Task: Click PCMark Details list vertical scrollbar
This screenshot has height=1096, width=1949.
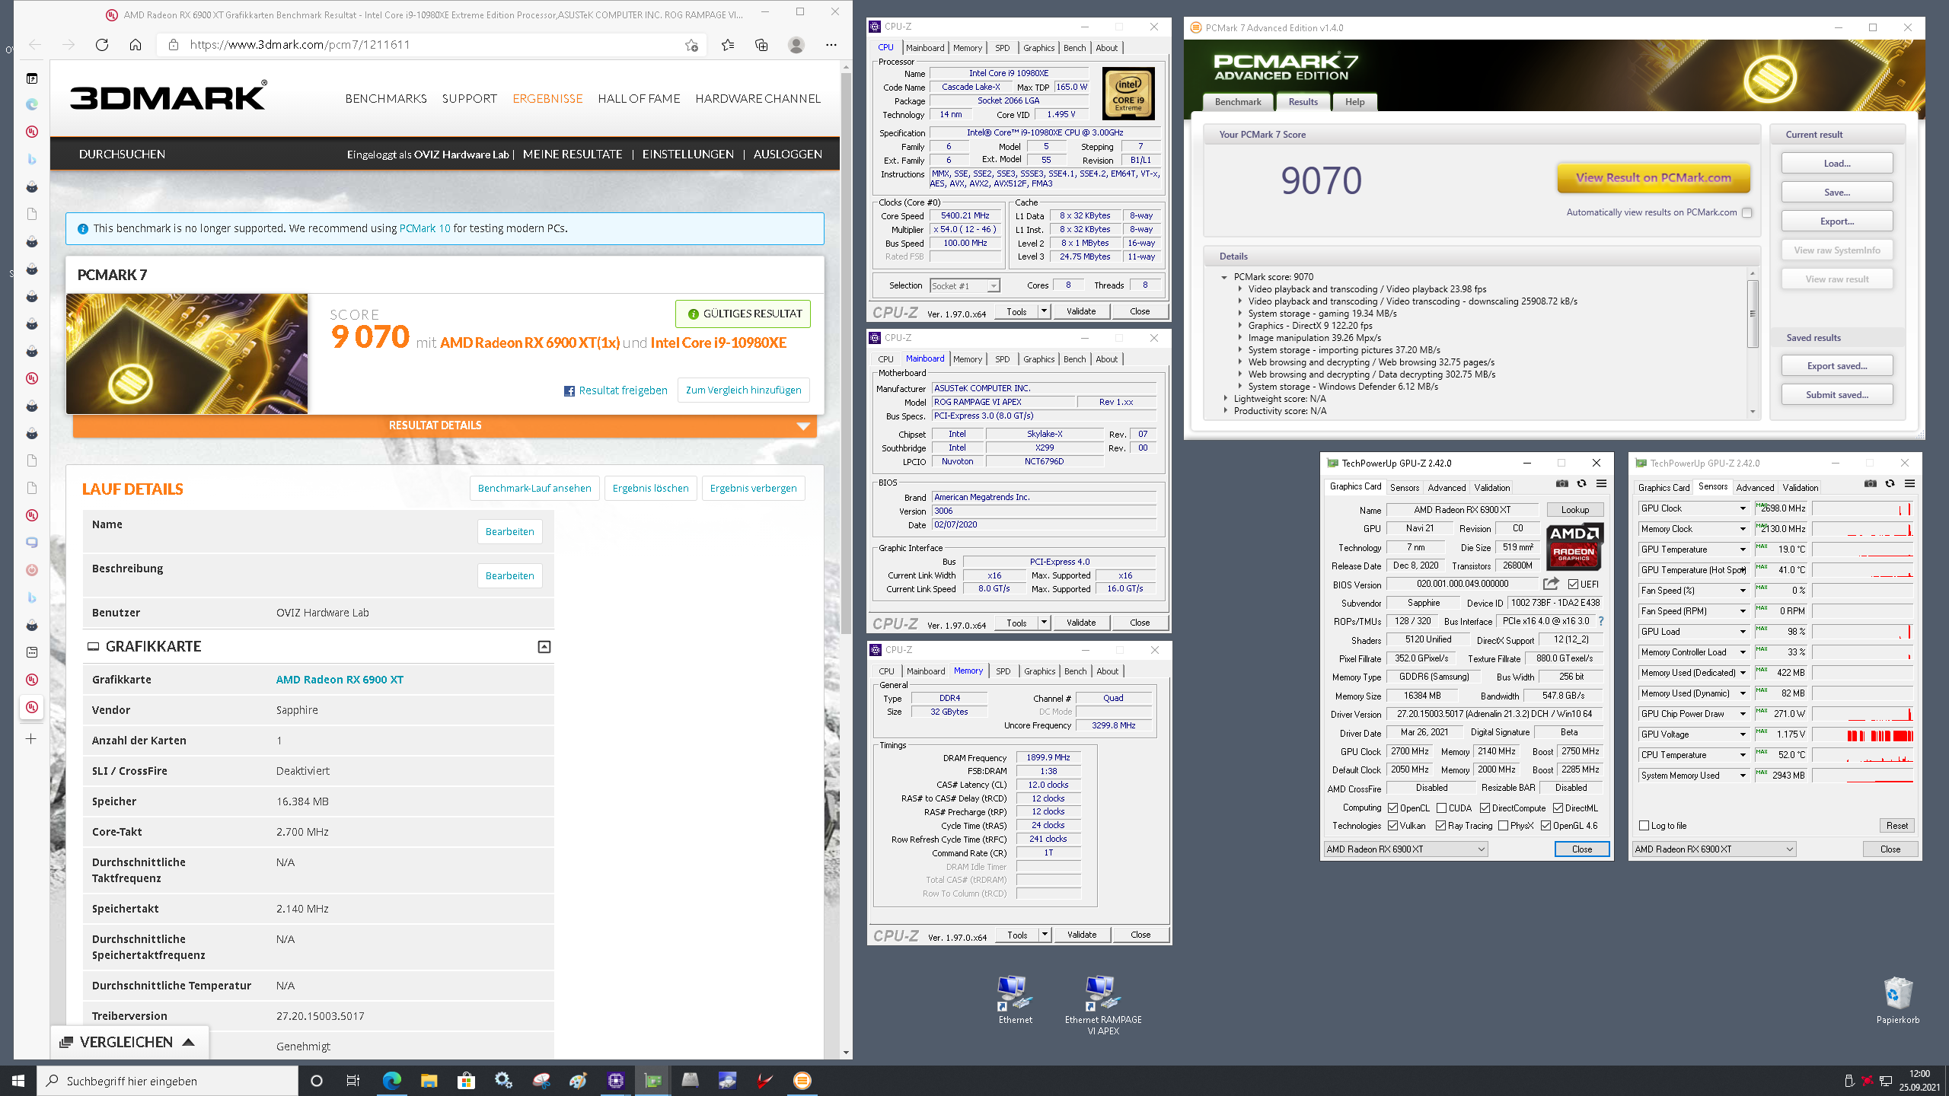Action: [x=1752, y=342]
